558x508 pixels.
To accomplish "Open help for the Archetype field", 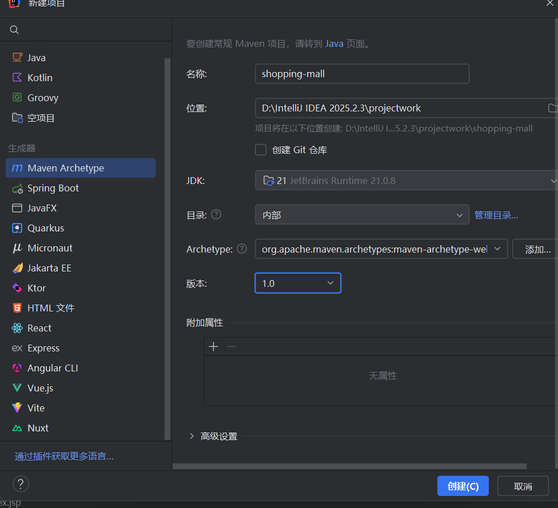I will [242, 249].
